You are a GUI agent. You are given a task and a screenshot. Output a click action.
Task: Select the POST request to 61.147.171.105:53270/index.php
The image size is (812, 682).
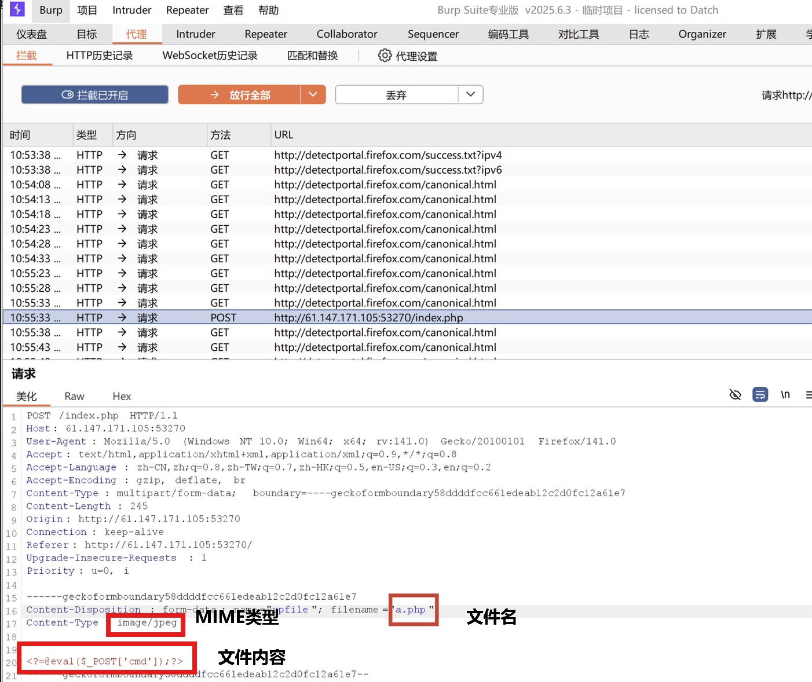click(x=408, y=317)
